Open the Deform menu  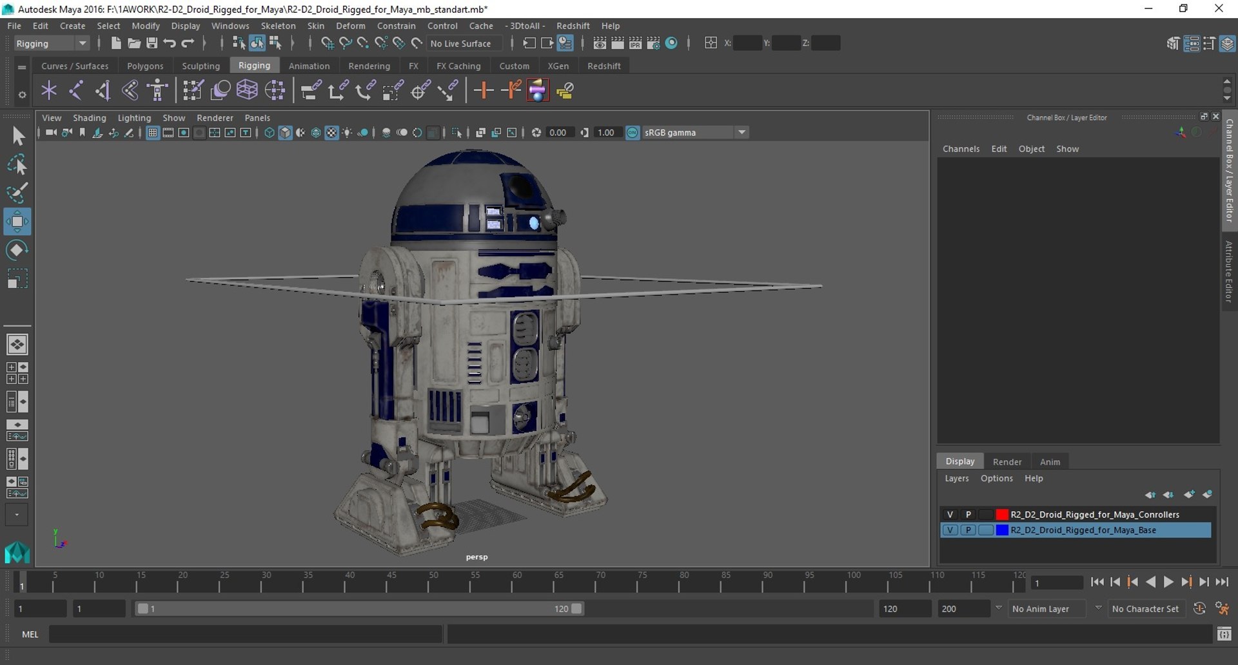[350, 26]
